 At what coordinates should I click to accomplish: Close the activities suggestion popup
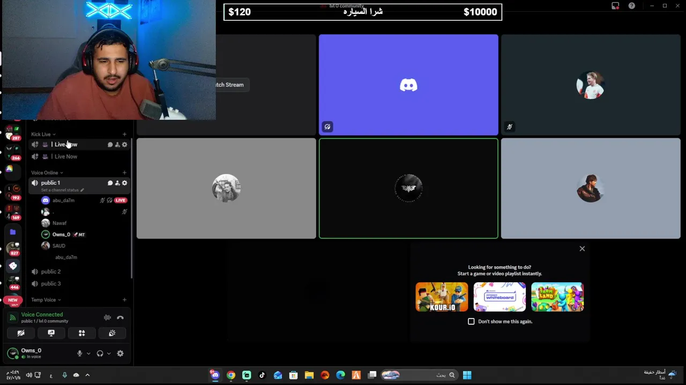click(582, 249)
